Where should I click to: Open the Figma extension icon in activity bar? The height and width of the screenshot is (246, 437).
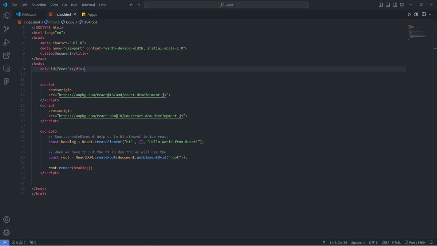pyautogui.click(x=6, y=82)
